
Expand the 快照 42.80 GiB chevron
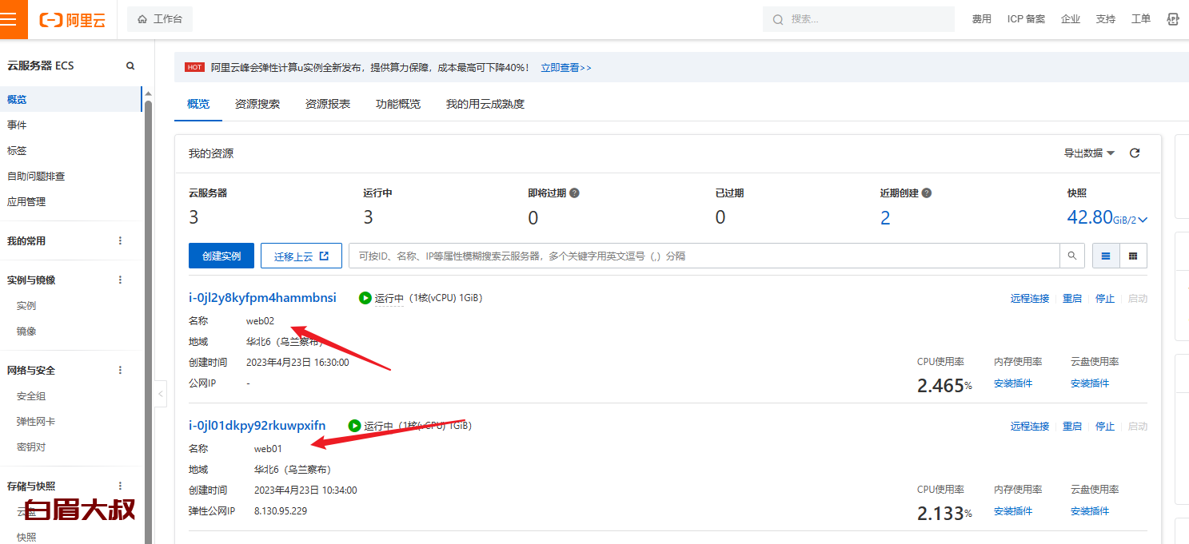(1143, 220)
